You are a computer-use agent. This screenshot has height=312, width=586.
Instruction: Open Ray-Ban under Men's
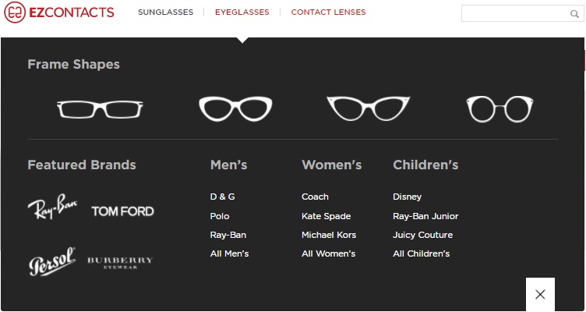tap(228, 235)
